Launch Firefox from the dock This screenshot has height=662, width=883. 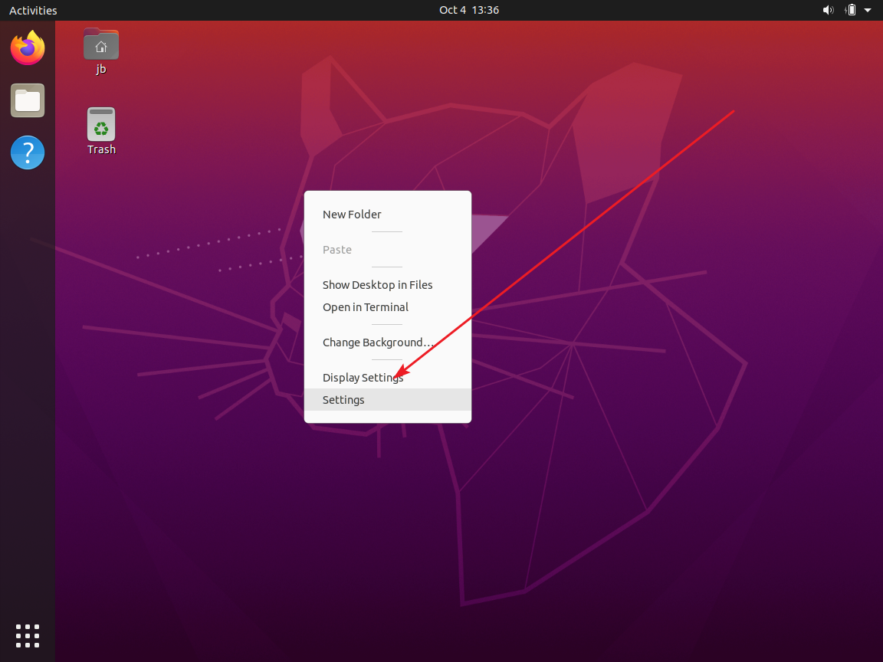coord(28,48)
